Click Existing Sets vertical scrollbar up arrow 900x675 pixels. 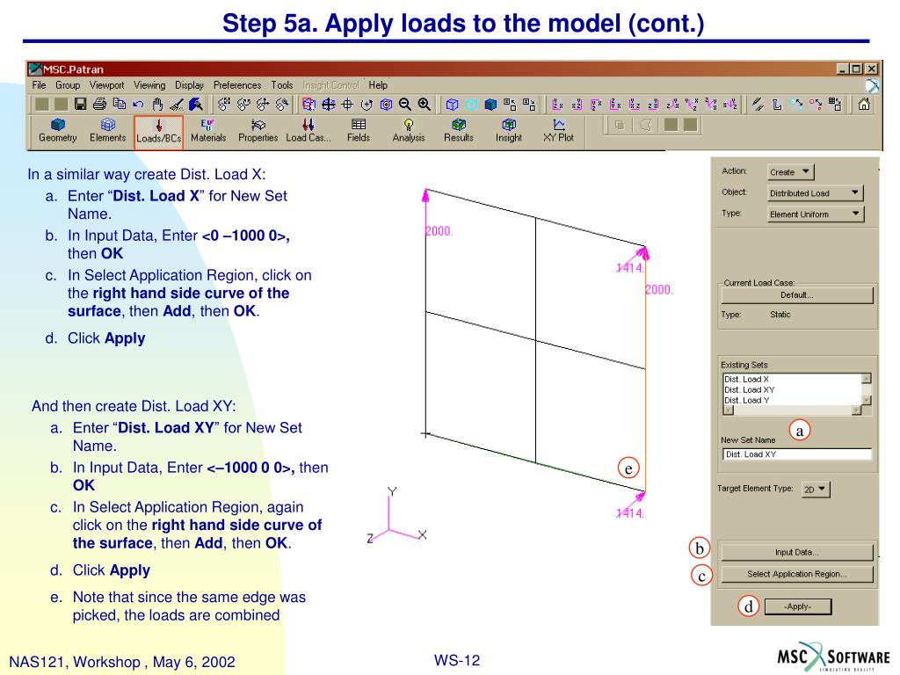tap(867, 378)
